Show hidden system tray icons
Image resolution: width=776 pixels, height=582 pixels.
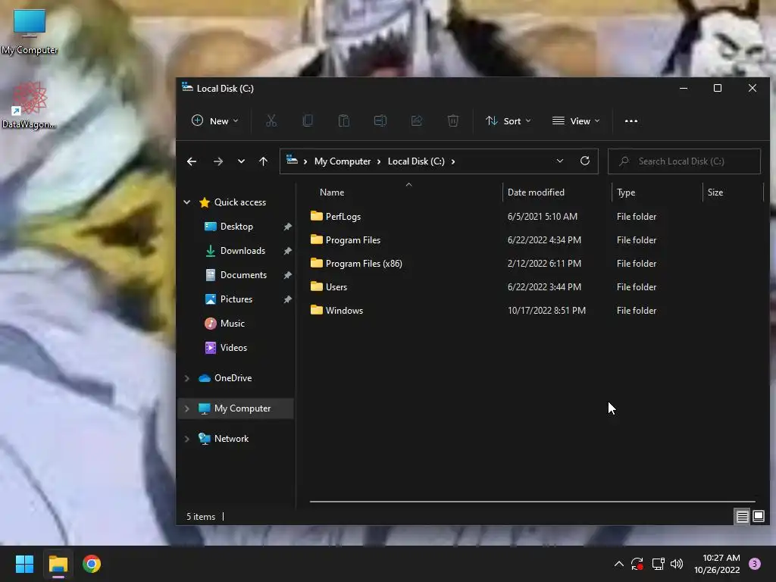tap(618, 564)
